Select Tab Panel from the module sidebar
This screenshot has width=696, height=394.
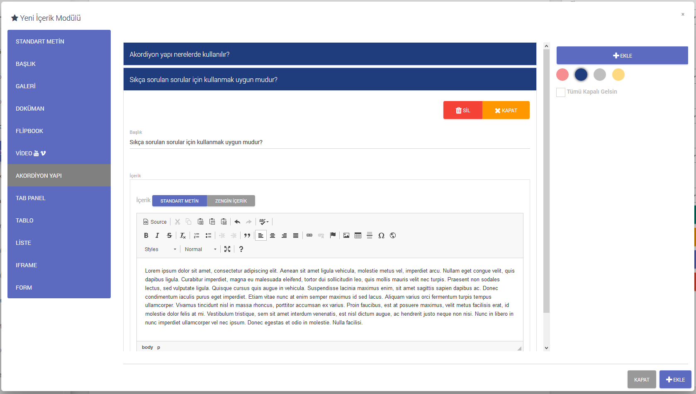click(59, 198)
